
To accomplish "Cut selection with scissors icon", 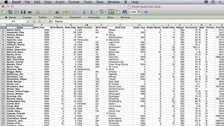I will 37,12.
